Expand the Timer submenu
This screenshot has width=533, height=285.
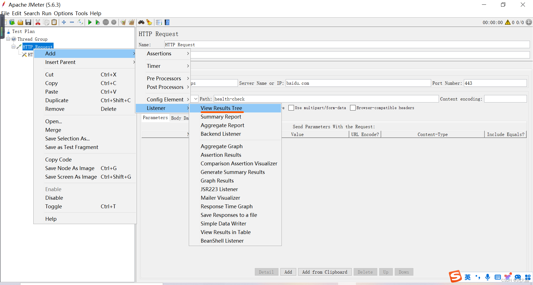click(163, 66)
